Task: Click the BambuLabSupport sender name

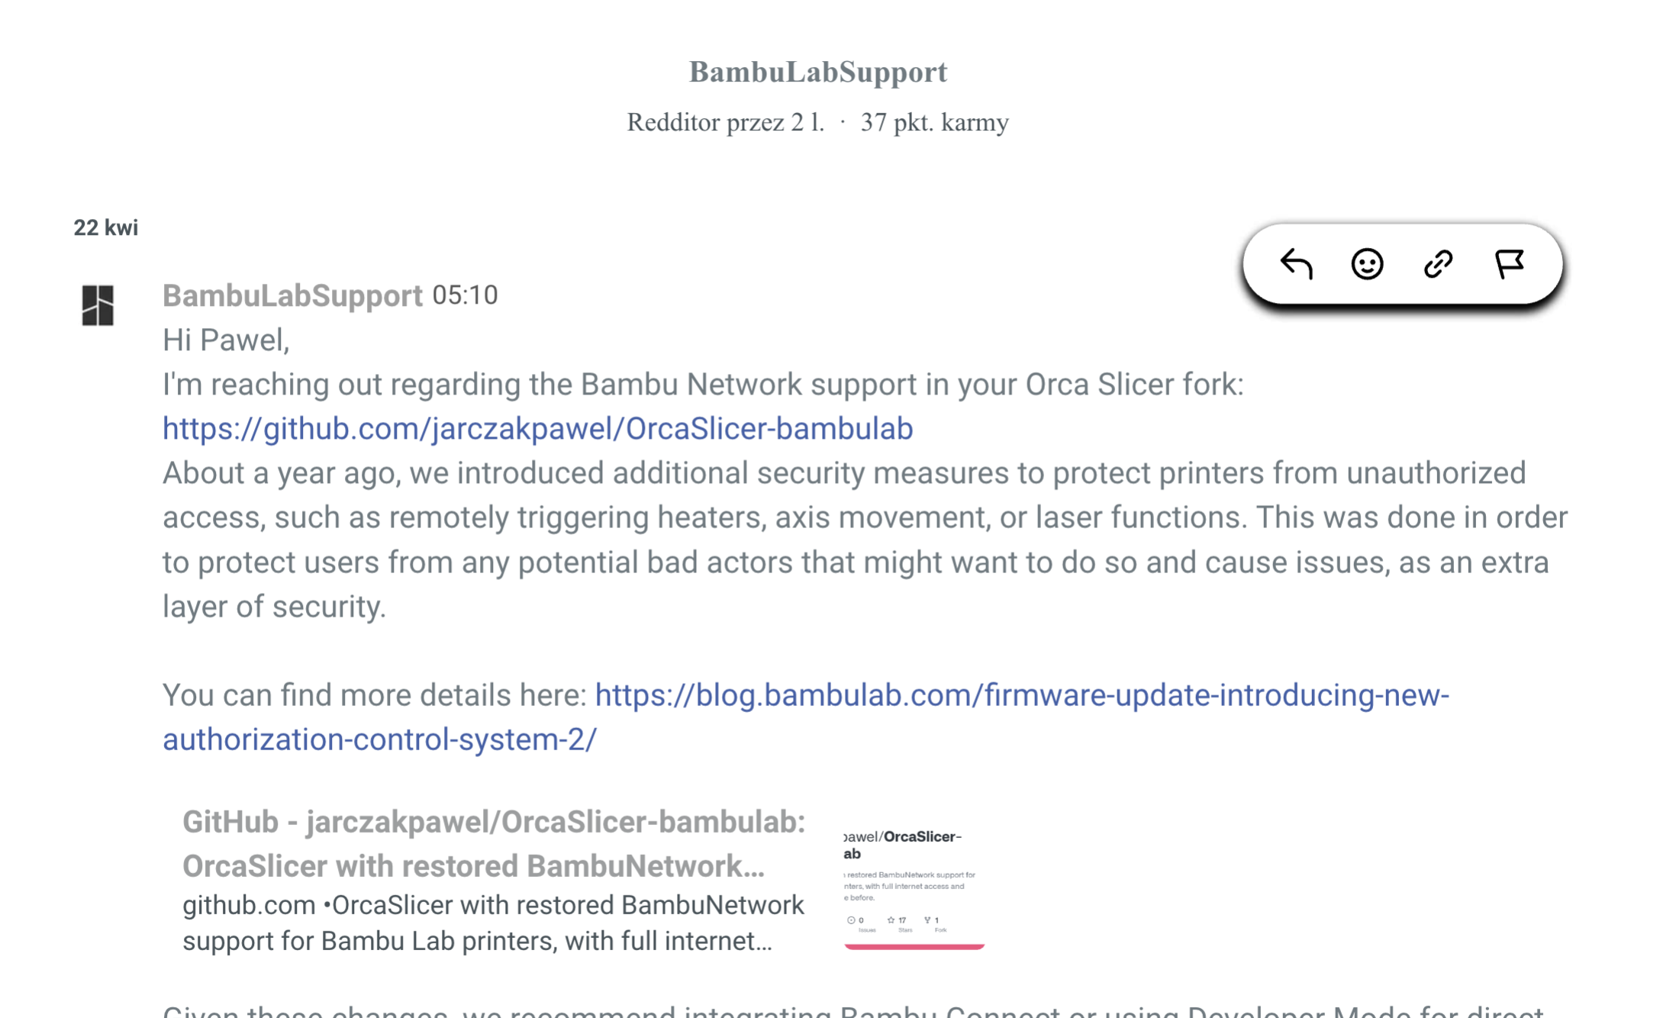Action: 292,295
